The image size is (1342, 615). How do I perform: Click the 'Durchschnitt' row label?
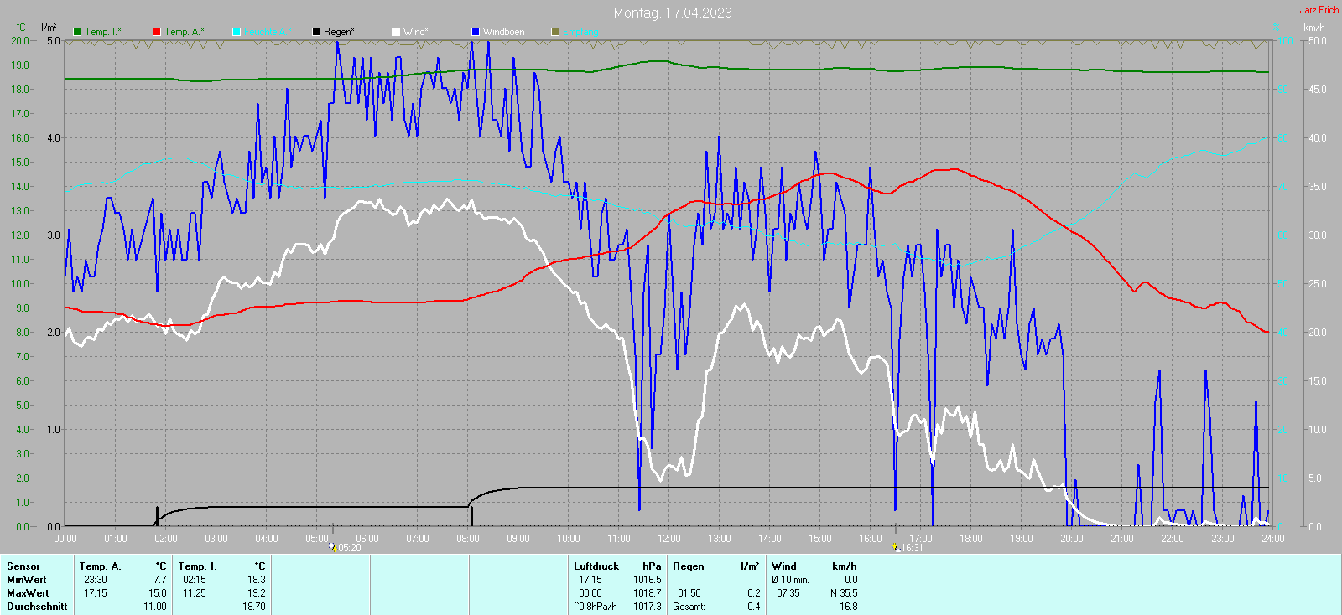[x=37, y=607]
